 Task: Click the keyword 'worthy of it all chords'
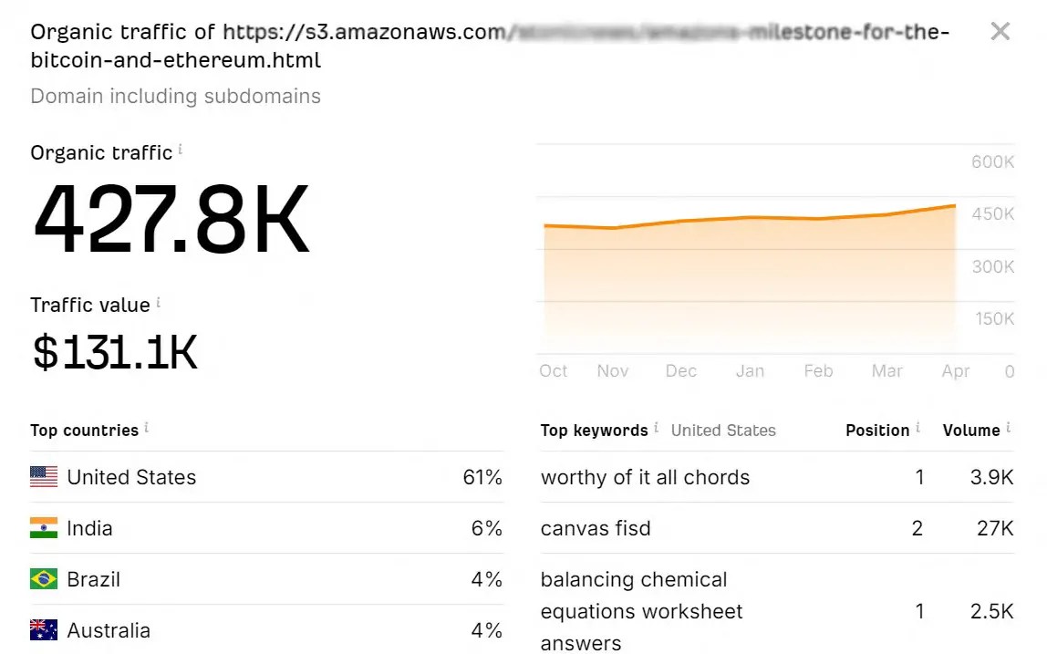(x=645, y=477)
